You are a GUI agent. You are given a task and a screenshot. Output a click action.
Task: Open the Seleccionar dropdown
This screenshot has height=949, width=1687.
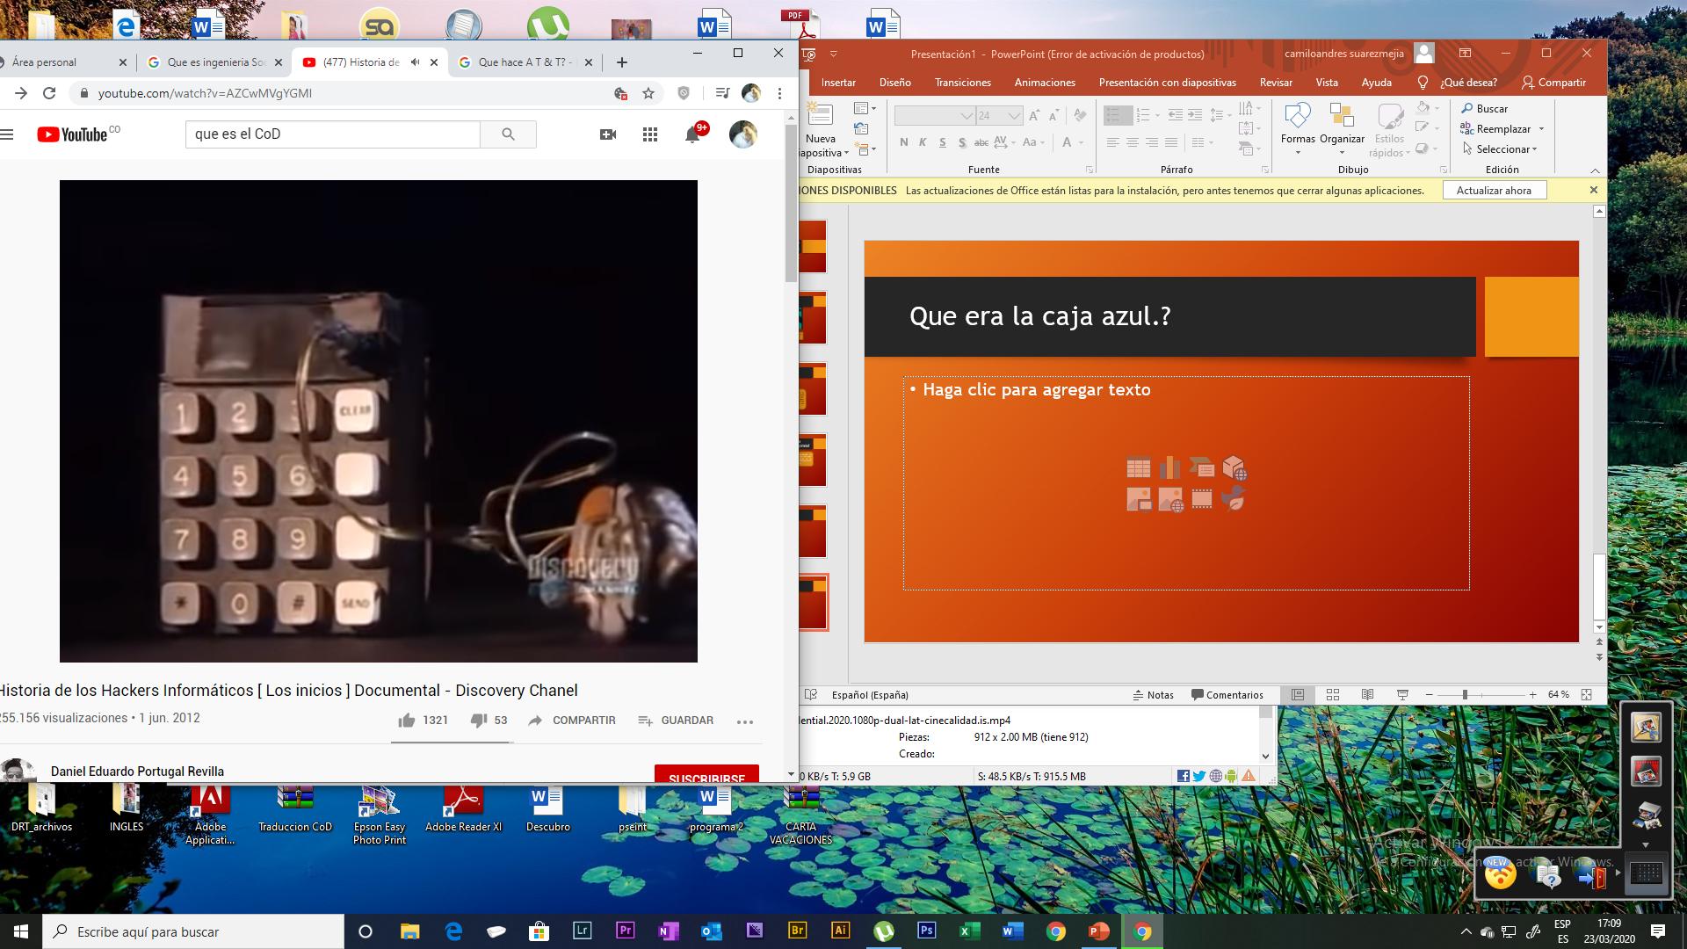coord(1500,149)
